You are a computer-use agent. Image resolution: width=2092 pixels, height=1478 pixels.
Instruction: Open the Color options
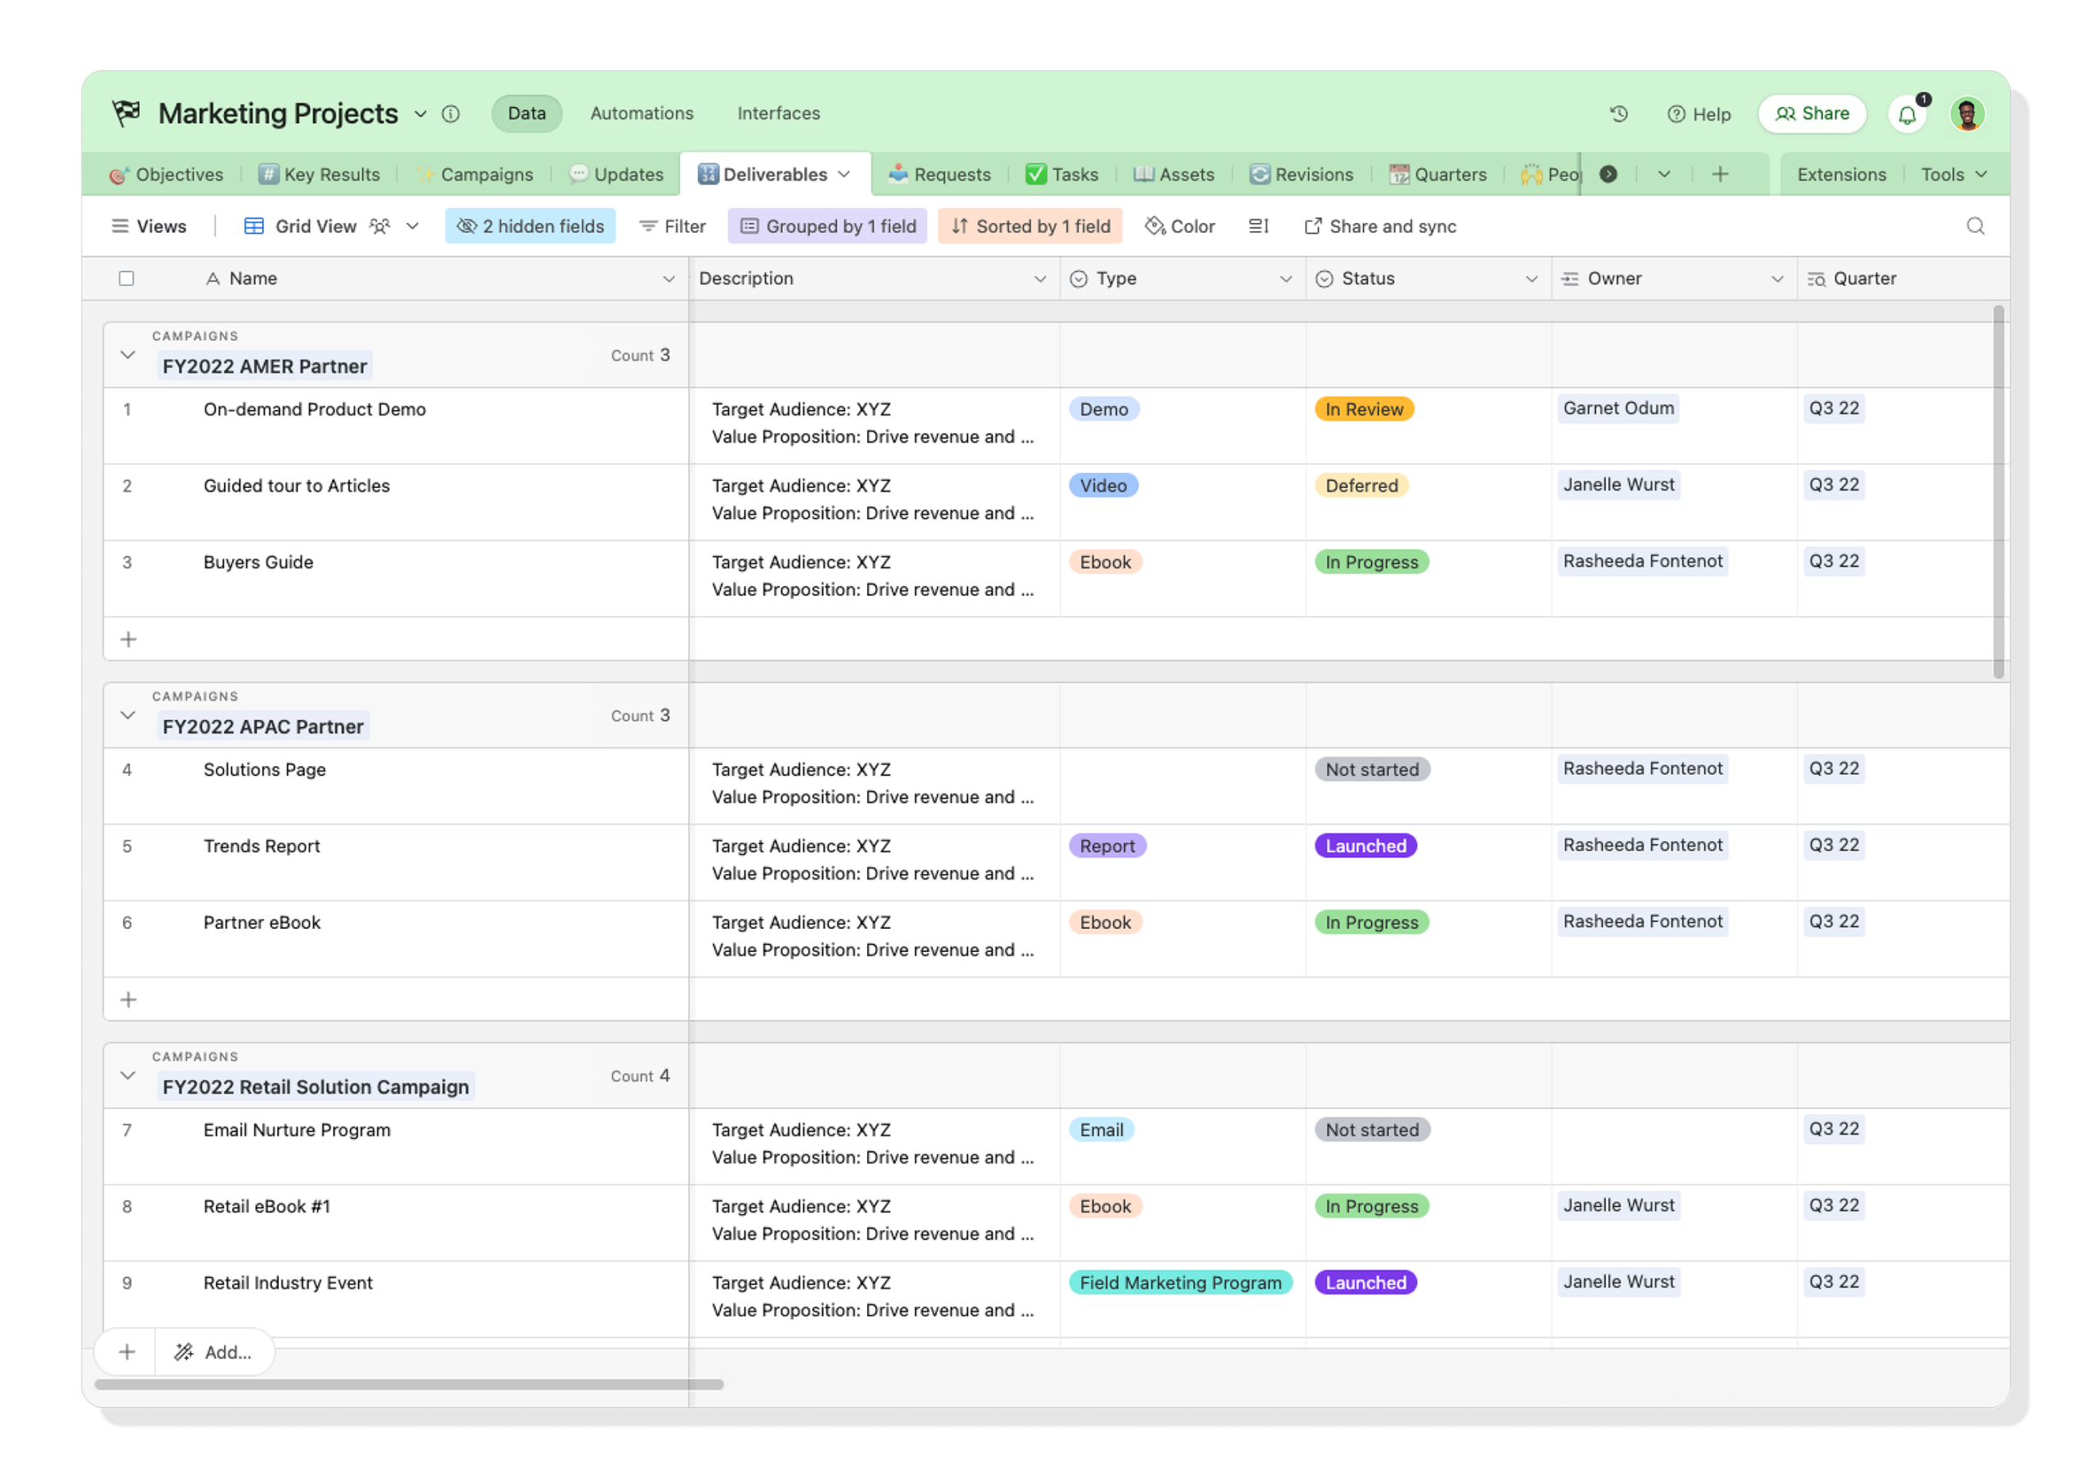1180,226
